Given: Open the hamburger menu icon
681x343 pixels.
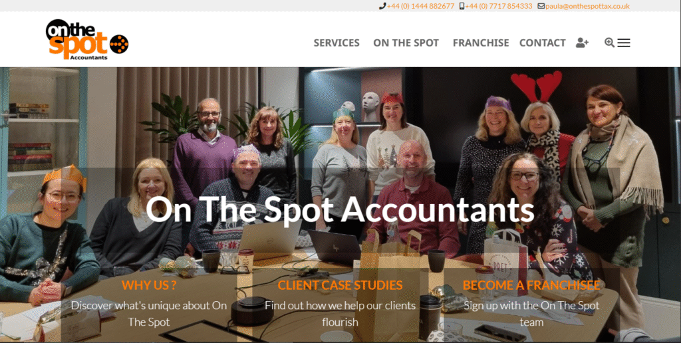Looking at the screenshot, I should pyautogui.click(x=624, y=43).
